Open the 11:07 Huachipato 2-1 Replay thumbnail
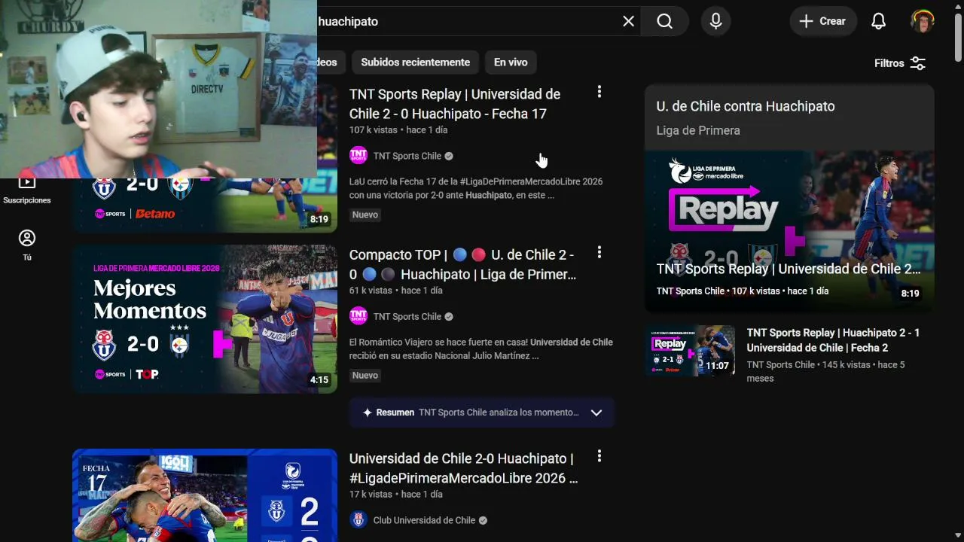Image resolution: width=964 pixels, height=542 pixels. coord(691,350)
